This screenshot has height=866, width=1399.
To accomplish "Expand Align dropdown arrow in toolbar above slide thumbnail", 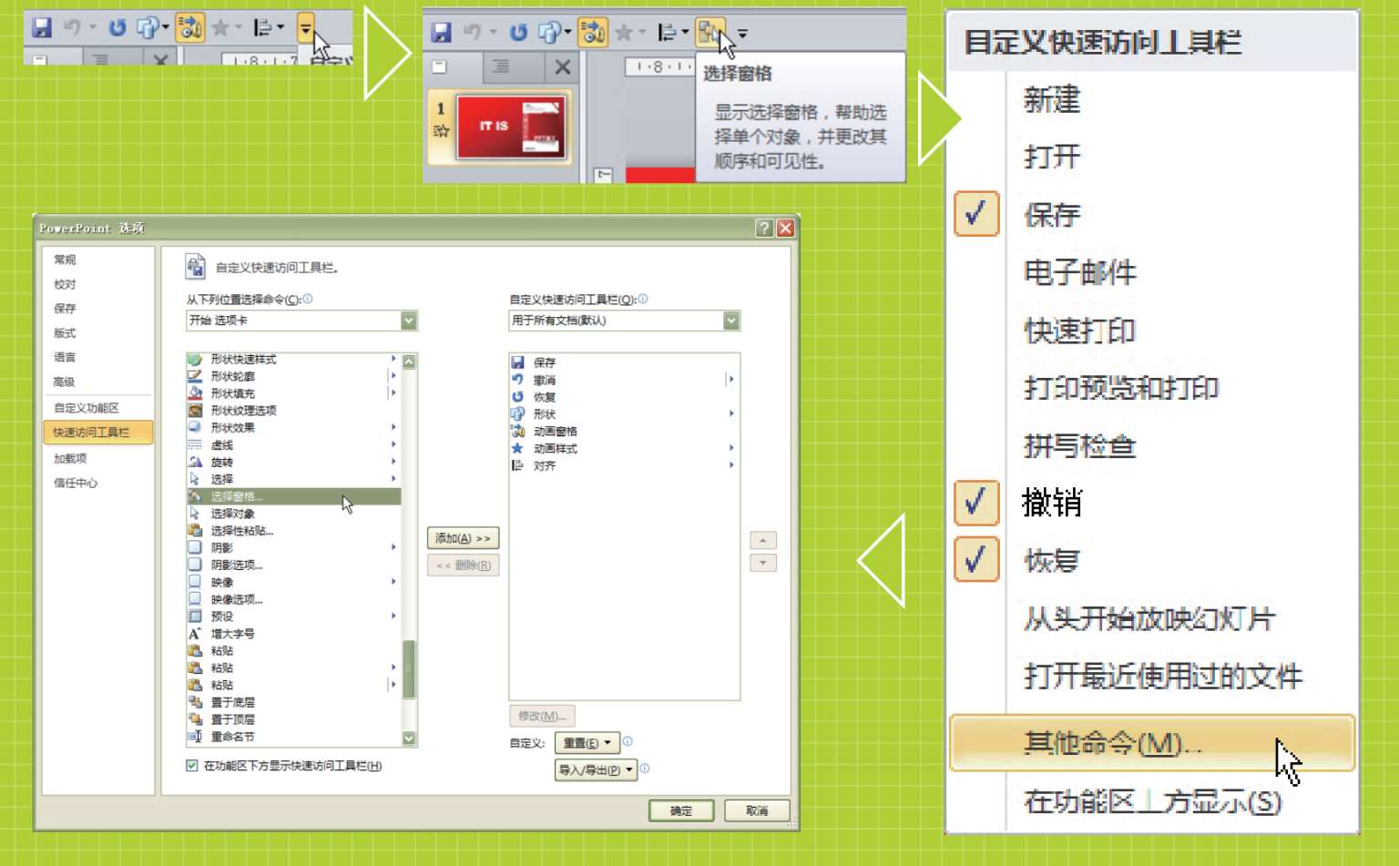I will [x=685, y=33].
